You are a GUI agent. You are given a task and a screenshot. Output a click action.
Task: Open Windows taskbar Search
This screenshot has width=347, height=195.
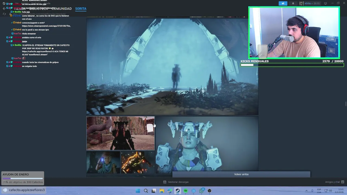pyautogui.click(x=146, y=191)
